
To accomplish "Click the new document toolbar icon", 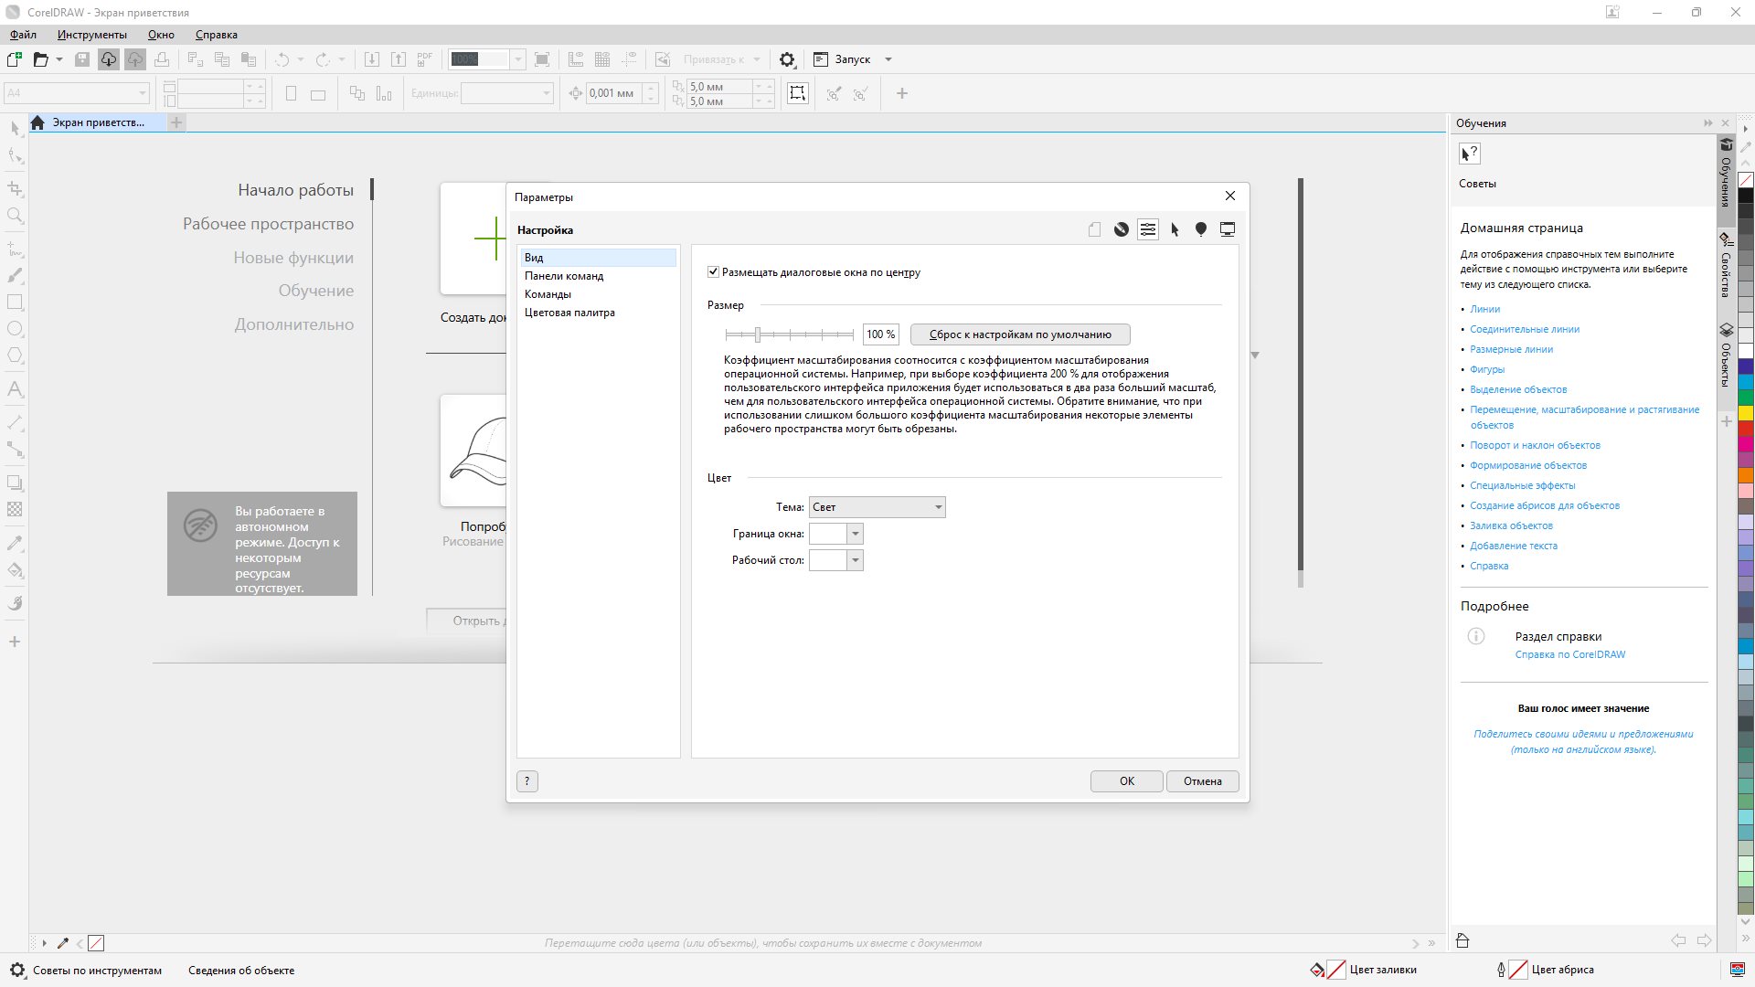I will click(15, 59).
